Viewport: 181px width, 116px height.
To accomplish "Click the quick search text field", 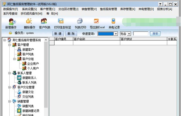I will [x=141, y=34].
